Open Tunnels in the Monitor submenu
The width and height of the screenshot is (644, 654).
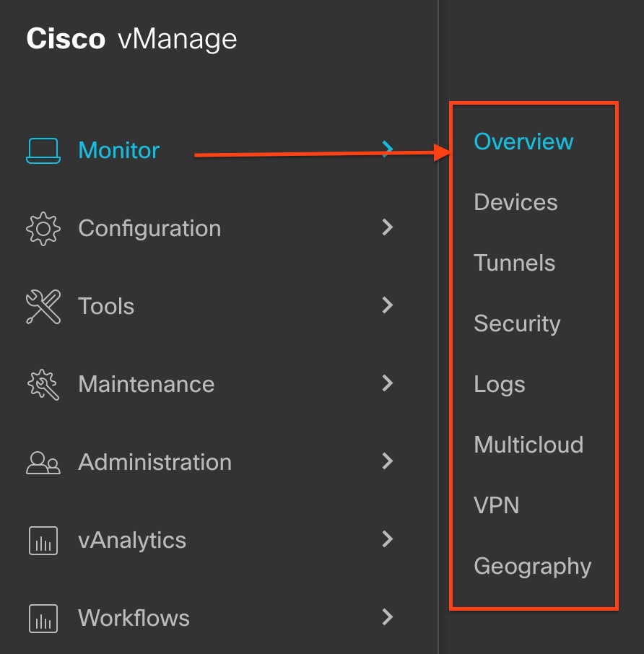(x=514, y=263)
